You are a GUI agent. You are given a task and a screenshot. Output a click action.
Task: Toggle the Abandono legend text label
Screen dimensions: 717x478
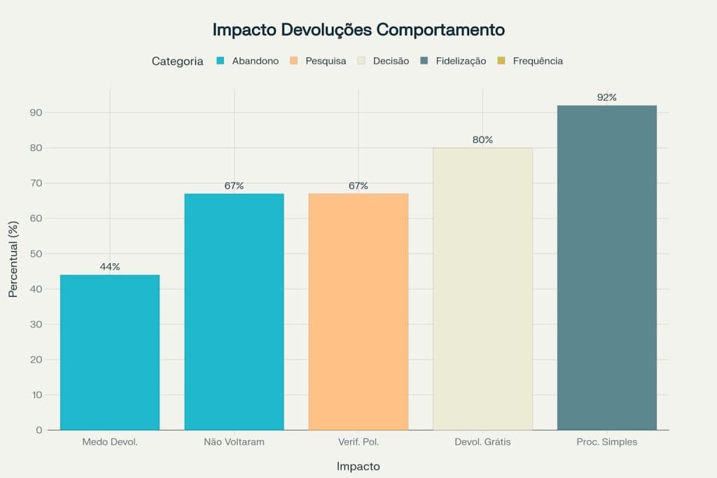tap(256, 61)
